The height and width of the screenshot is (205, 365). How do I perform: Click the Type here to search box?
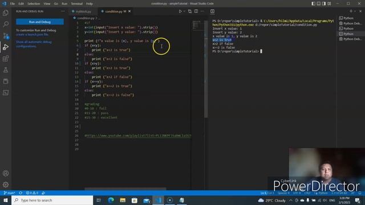click(52, 200)
